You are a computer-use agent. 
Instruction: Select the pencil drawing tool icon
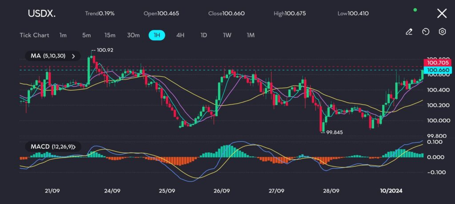[x=409, y=32]
